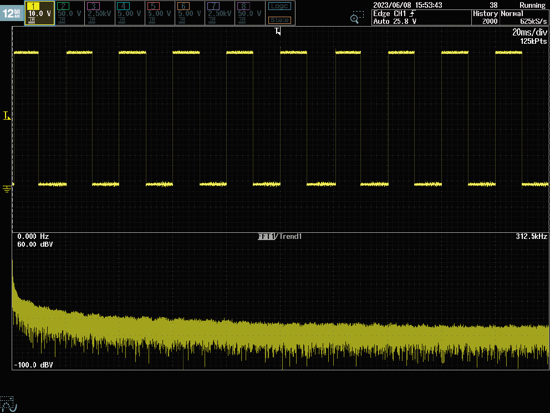This screenshot has height=413, width=550.
Task: Toggle channel 4 display
Action: pos(130,13)
